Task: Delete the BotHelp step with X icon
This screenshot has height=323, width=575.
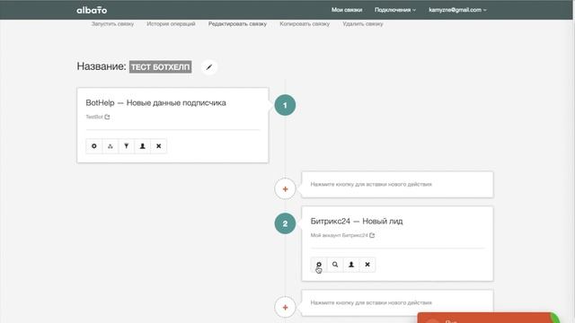Action: click(159, 146)
